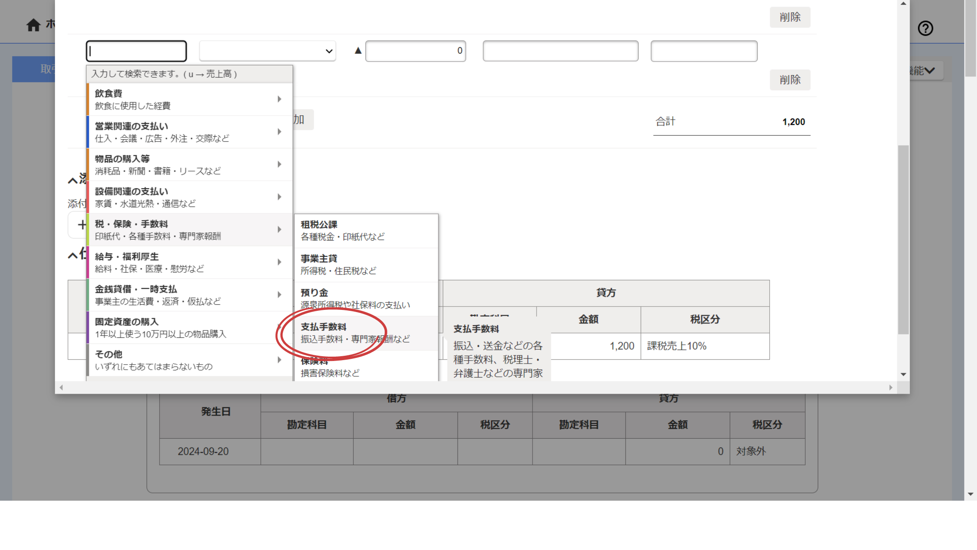Open the help question mark icon

[x=925, y=28]
